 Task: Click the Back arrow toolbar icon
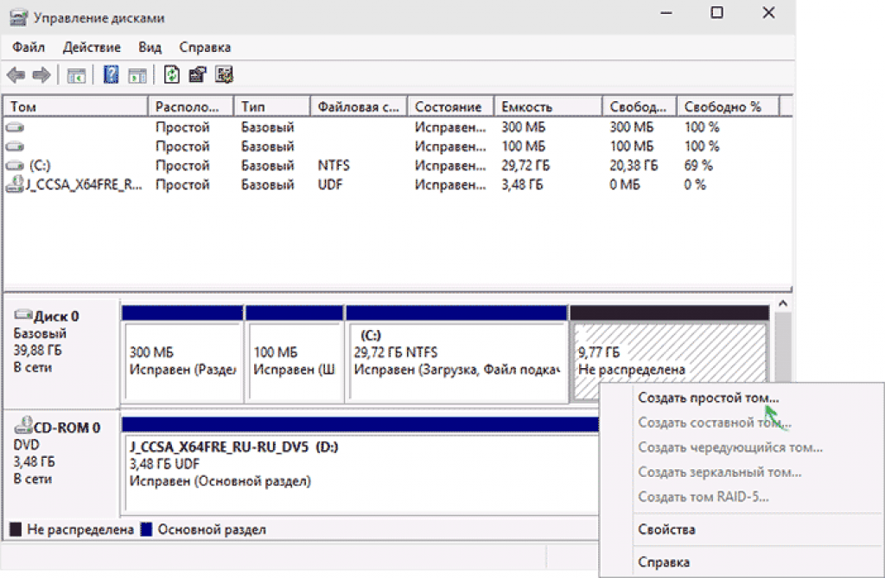[x=16, y=75]
